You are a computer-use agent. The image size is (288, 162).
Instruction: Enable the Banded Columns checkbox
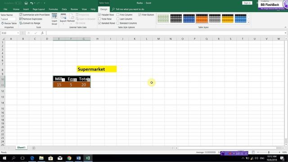118,23
